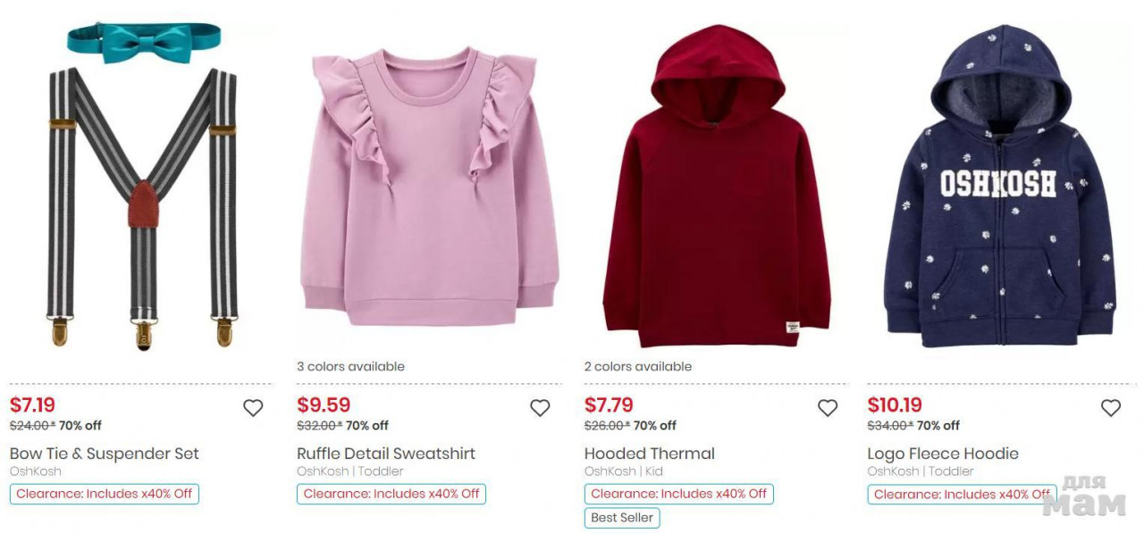The width and height of the screenshot is (1144, 533).
Task: Open the Hooded Thermal product link
Action: [x=650, y=454]
